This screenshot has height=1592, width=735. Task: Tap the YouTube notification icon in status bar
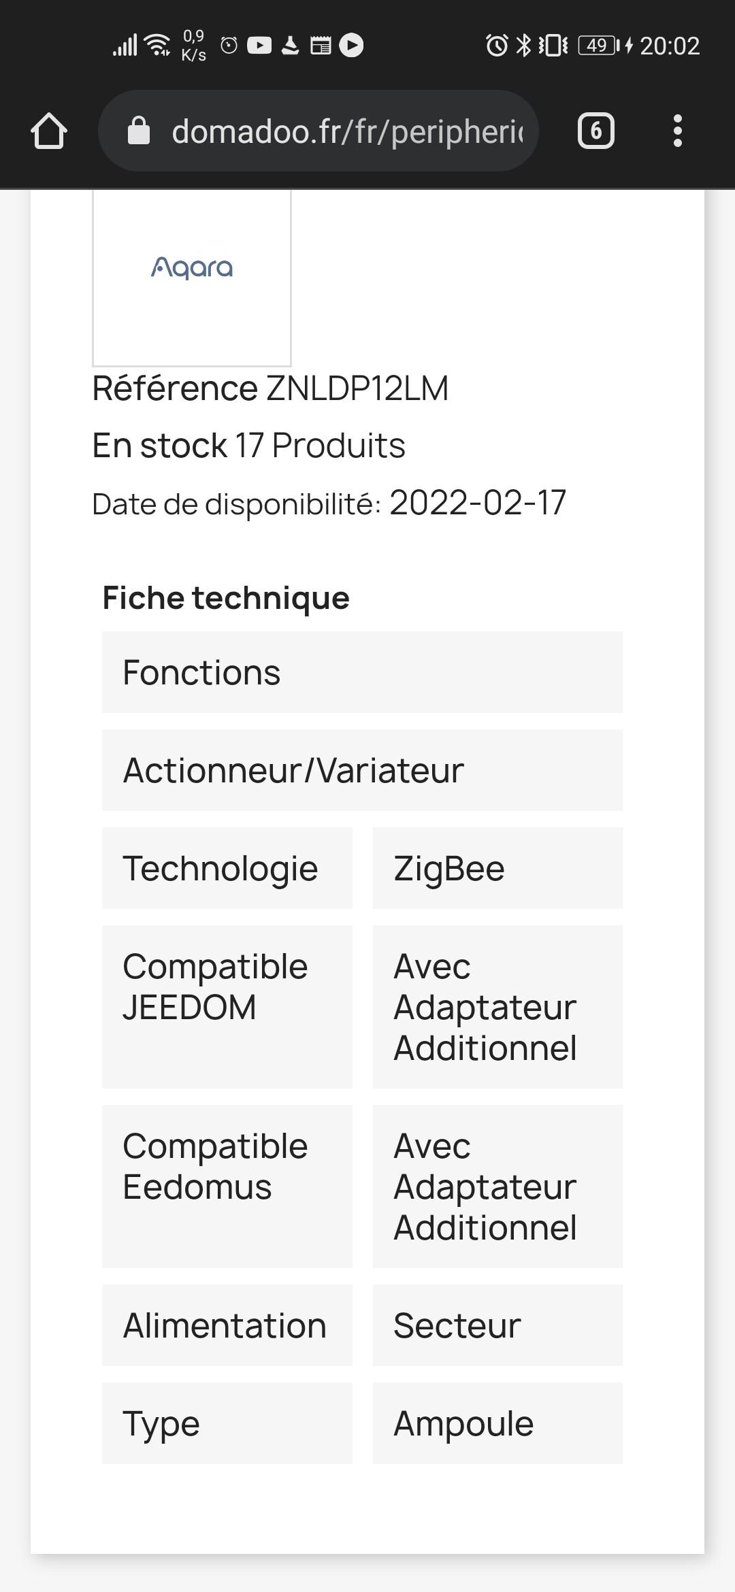pyautogui.click(x=259, y=46)
